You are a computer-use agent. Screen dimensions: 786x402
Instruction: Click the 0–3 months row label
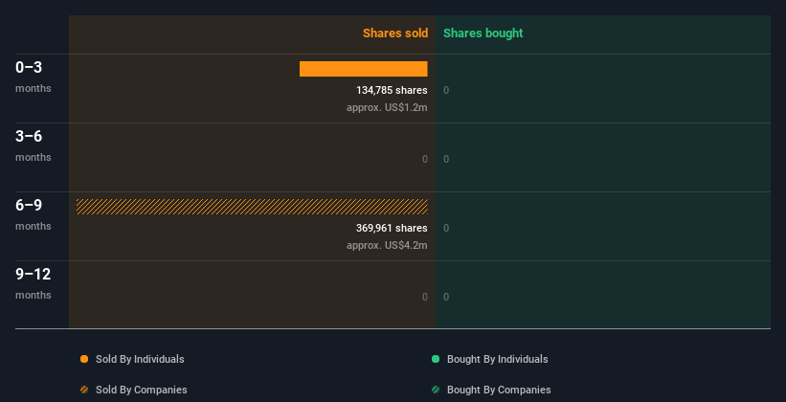pos(34,77)
